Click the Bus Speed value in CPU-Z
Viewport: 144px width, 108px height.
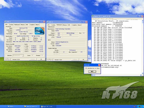18,50
